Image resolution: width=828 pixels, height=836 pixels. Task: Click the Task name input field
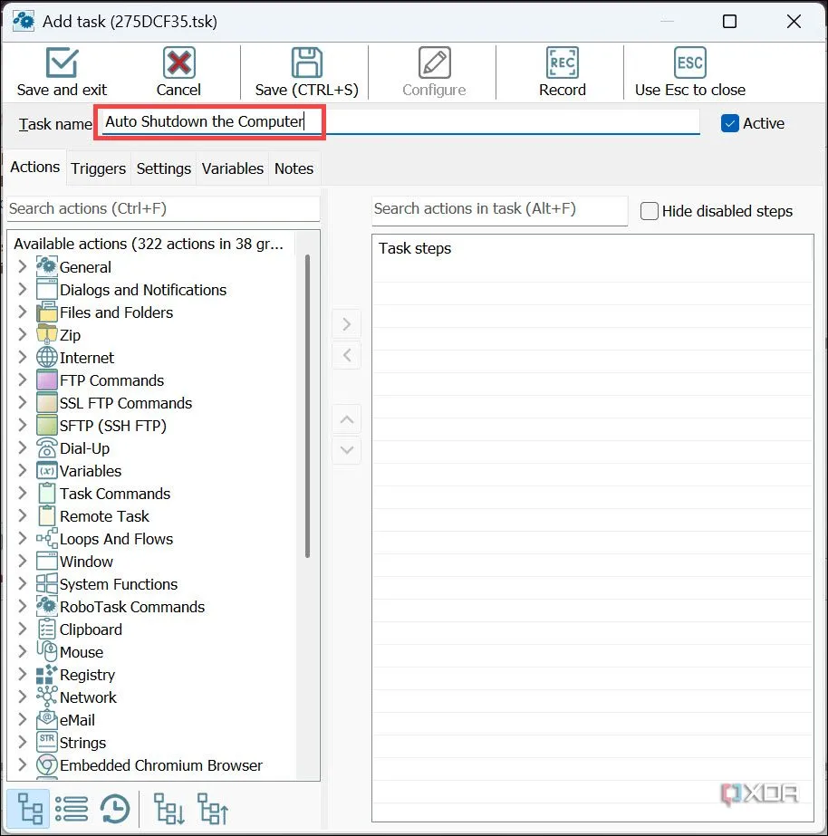[x=400, y=122]
